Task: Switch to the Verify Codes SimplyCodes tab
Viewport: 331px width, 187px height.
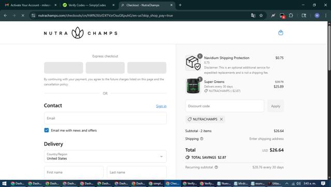Action: [x=87, y=5]
